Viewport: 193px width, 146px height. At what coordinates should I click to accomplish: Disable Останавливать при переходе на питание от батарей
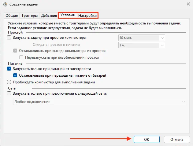pos(15,75)
